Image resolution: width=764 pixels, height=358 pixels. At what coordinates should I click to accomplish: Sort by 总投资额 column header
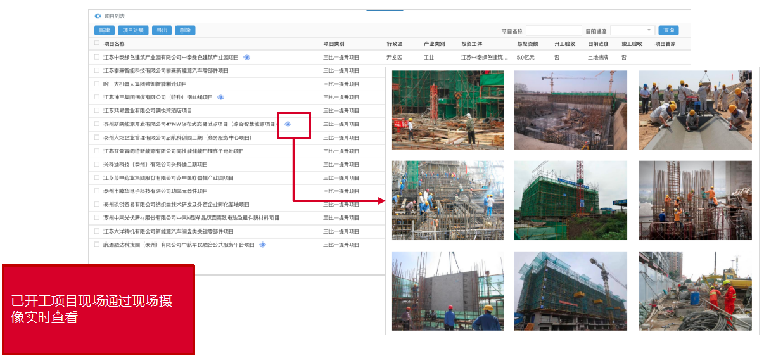pyautogui.click(x=527, y=44)
